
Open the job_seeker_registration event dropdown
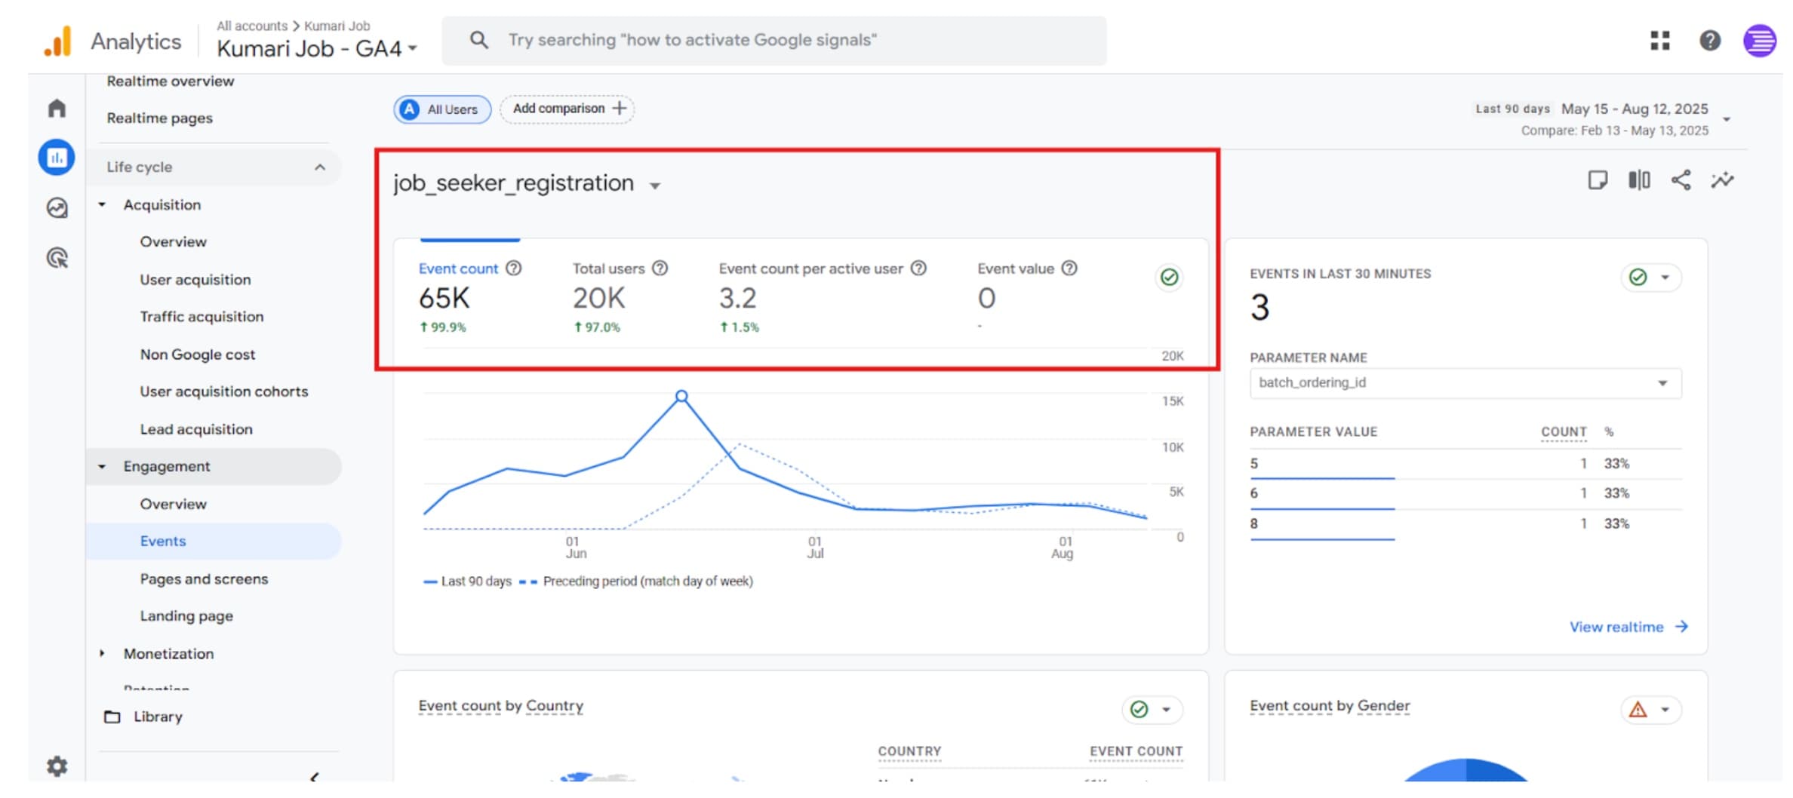(x=655, y=186)
